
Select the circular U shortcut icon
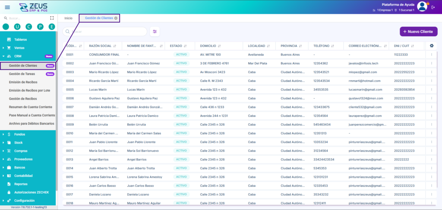(17, 27)
